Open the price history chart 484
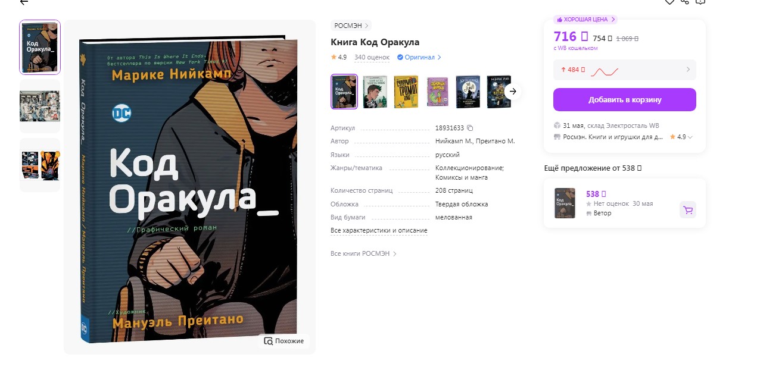The height and width of the screenshot is (370, 757). tap(625, 70)
